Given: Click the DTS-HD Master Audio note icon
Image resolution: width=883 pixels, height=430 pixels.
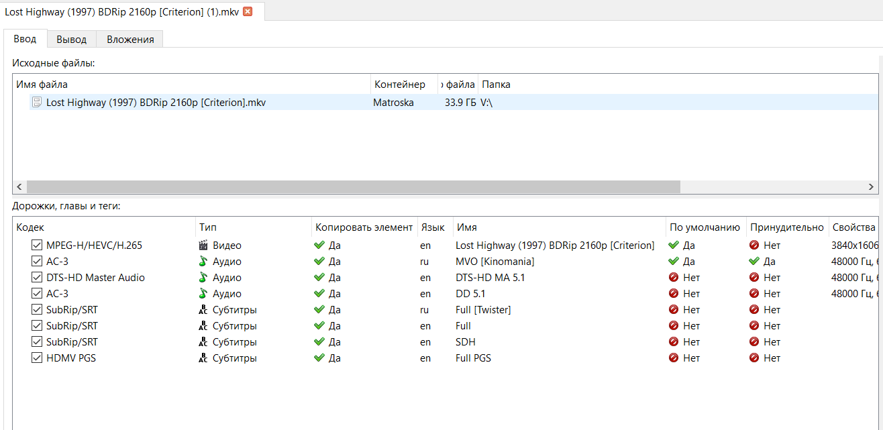Looking at the screenshot, I should click(x=203, y=278).
